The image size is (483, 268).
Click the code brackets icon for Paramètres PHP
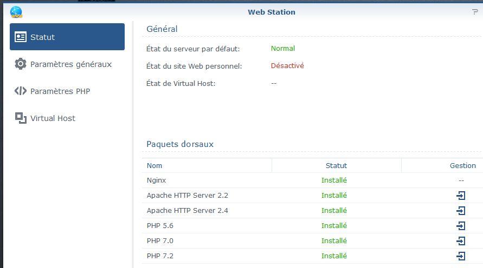(21, 91)
